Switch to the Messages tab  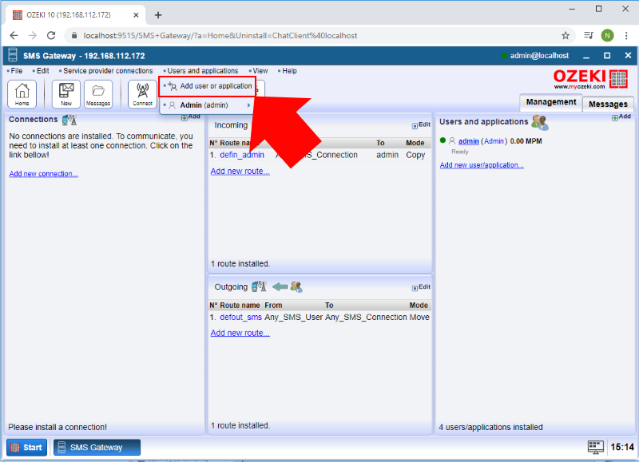(608, 105)
